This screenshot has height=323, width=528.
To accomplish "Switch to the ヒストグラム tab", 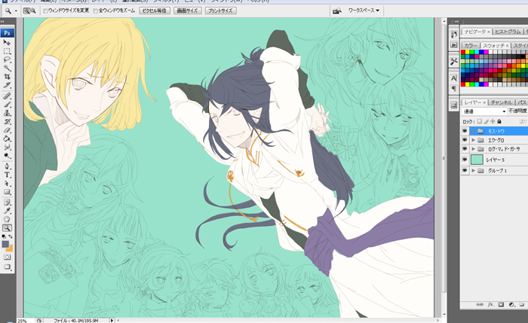I will (508, 32).
